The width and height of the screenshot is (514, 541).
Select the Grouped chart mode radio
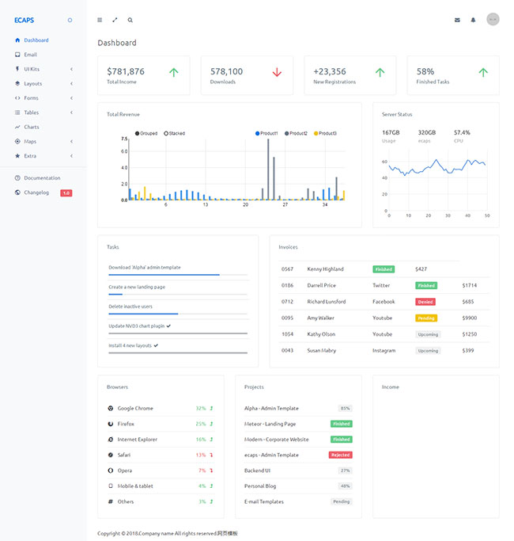tap(138, 133)
